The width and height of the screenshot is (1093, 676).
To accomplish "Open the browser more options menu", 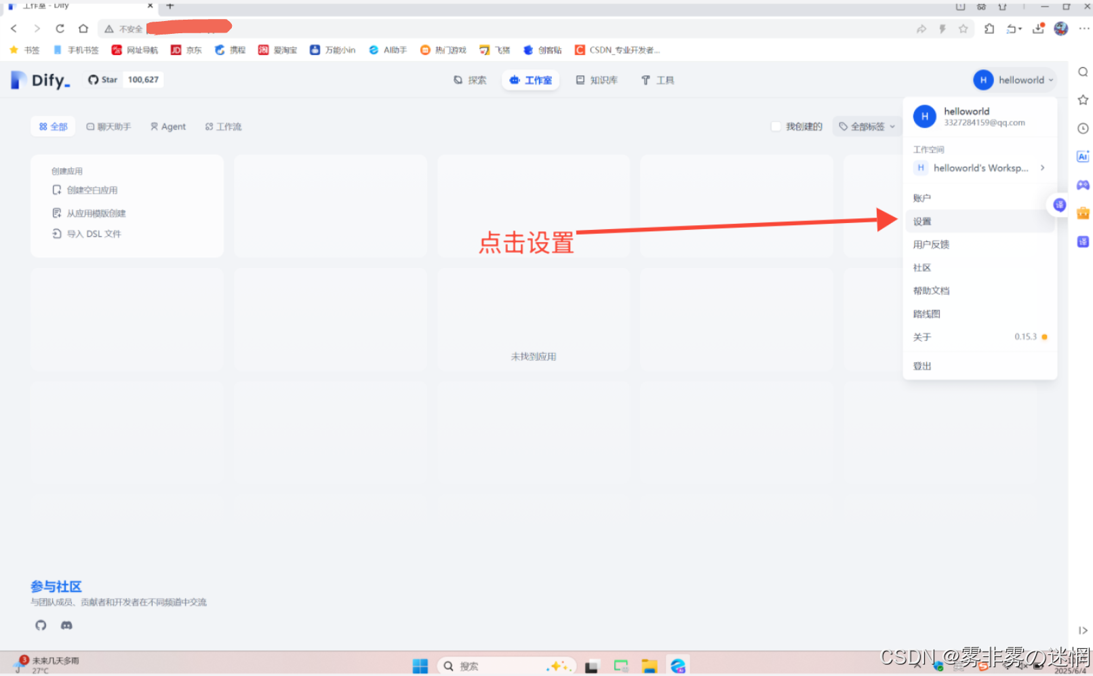I will 1084,28.
